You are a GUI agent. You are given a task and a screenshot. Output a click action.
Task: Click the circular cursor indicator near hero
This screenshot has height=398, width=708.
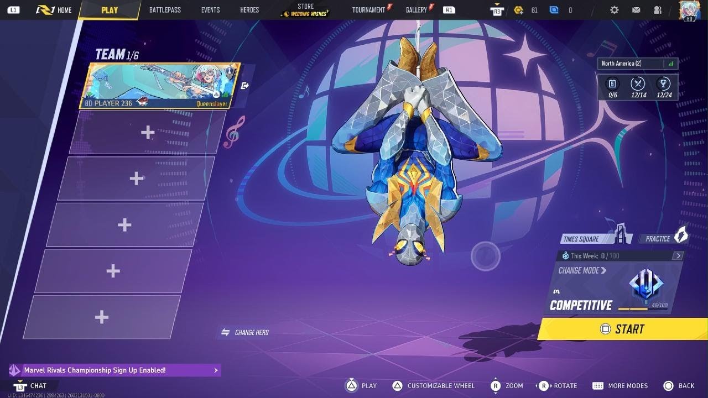click(486, 255)
